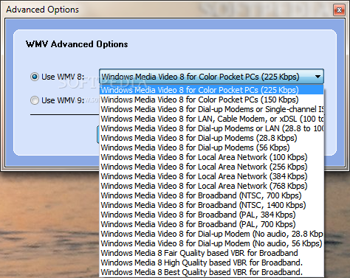Collapse the WMV 8 profile dropdown arrow
Image resolution: width=350 pixels, height=278 pixels.
(x=318, y=77)
